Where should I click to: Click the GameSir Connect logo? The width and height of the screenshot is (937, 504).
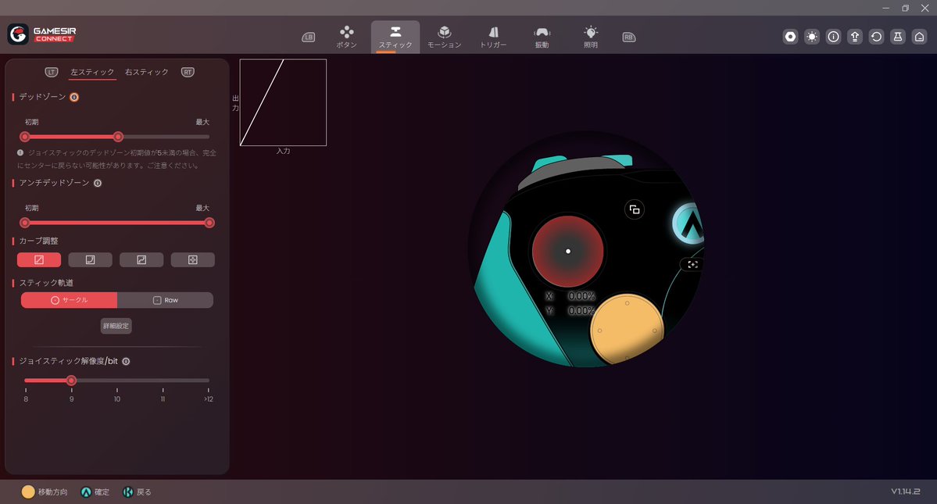tap(42, 34)
